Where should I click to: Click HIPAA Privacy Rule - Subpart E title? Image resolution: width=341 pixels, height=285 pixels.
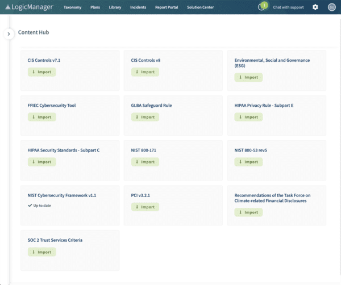click(264, 106)
